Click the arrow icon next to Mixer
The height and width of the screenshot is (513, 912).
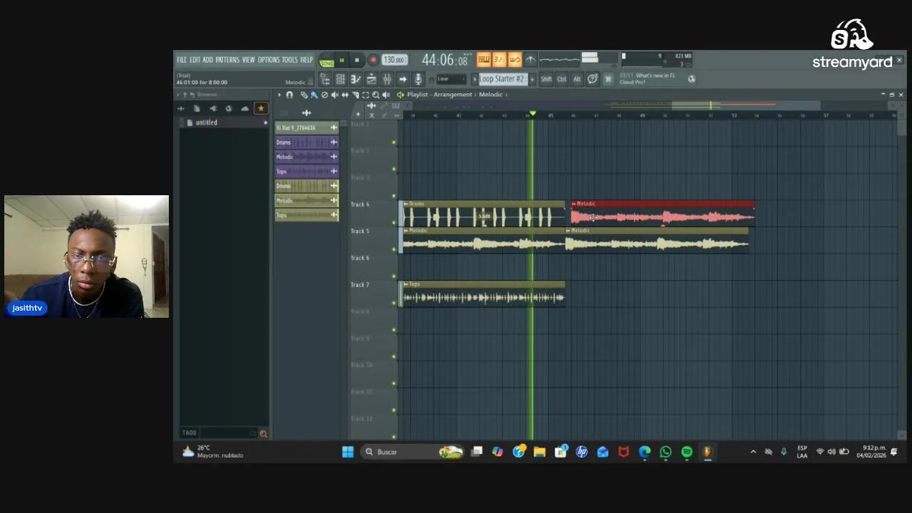[403, 79]
